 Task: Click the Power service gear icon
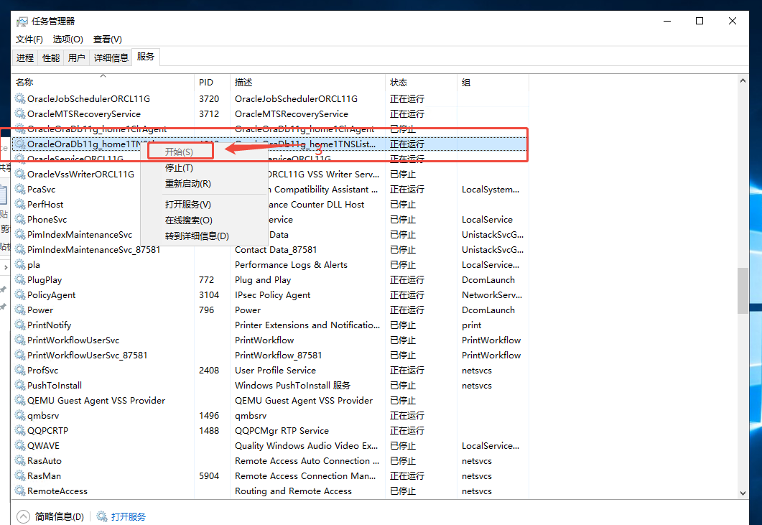click(20, 310)
